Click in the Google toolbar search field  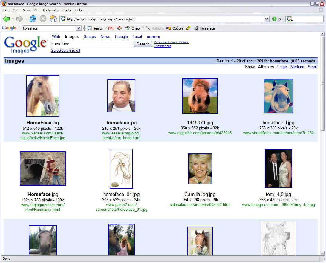click(x=49, y=28)
